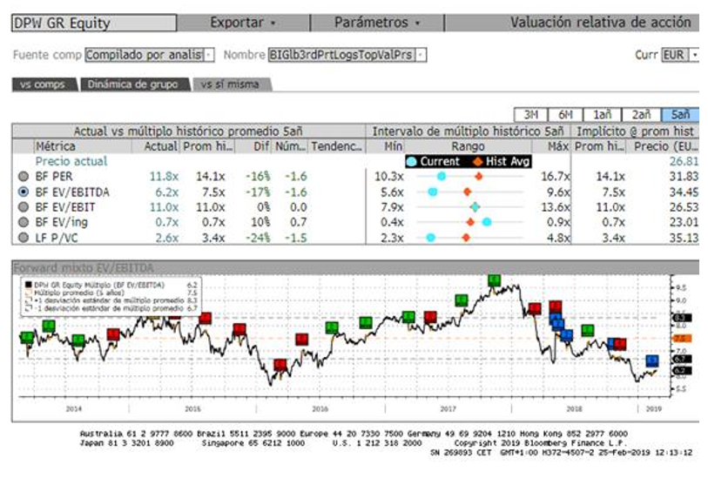Select the BF EV/ing radio button

24,222
